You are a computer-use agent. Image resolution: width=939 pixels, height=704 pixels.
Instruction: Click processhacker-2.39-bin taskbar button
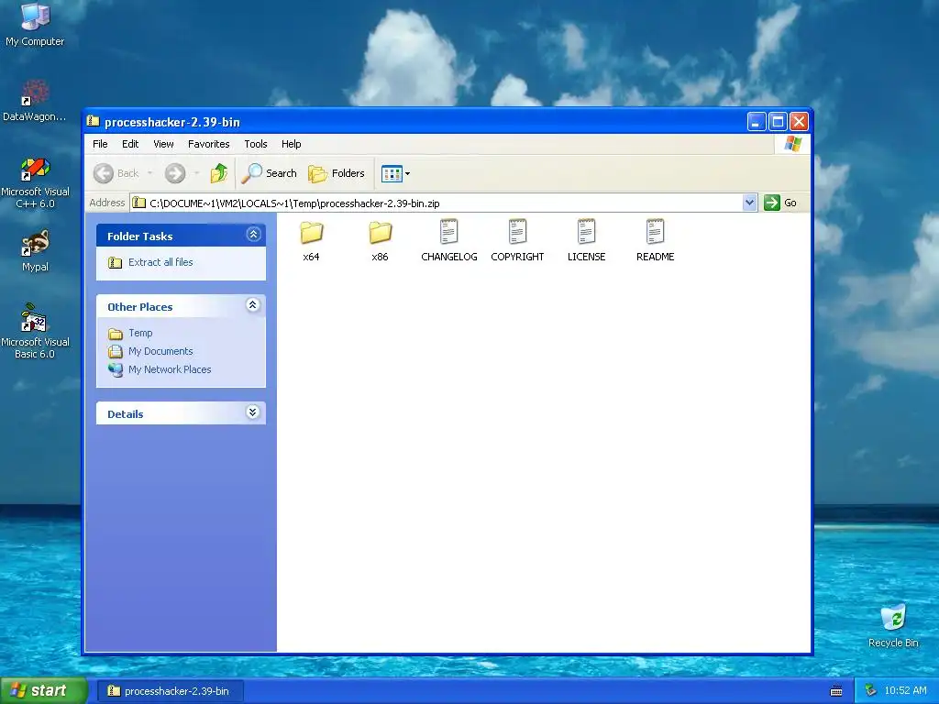[170, 691]
